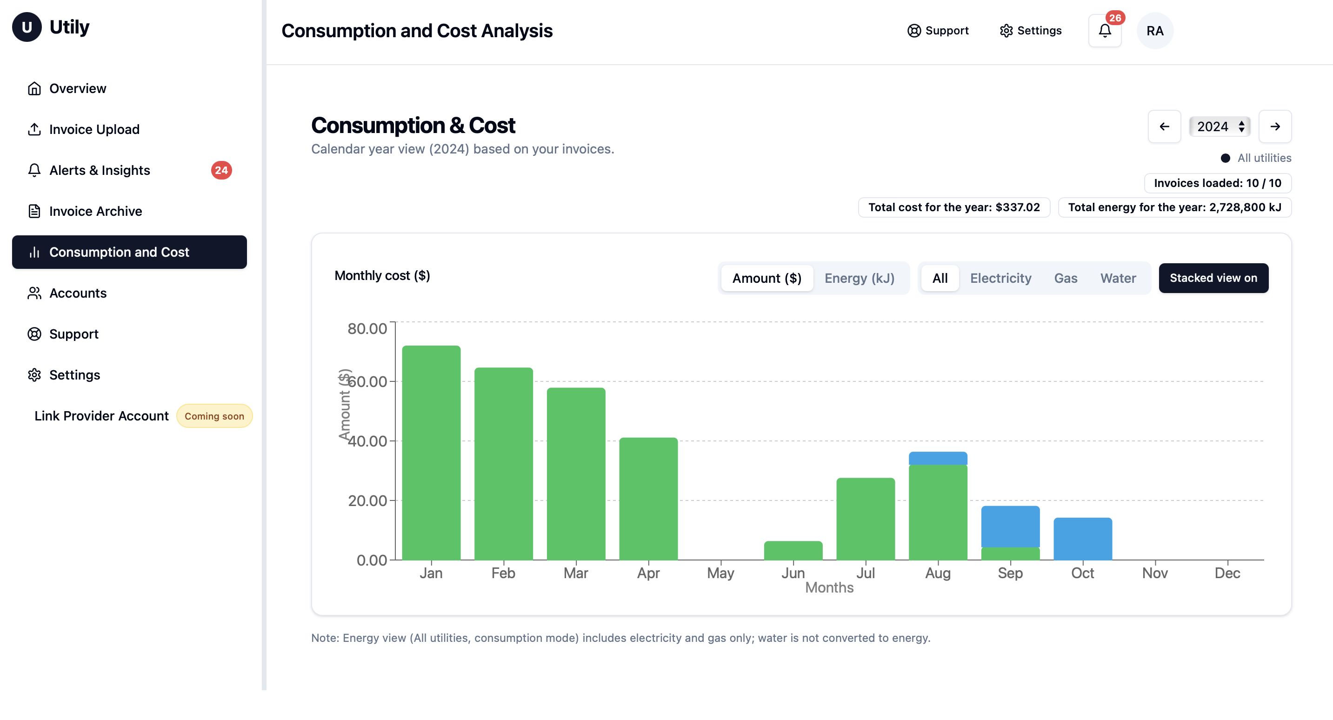Click the Invoice Upload icon

(x=34, y=129)
